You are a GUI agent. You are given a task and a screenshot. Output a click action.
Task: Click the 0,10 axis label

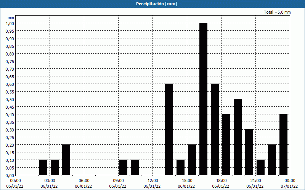[10, 160]
